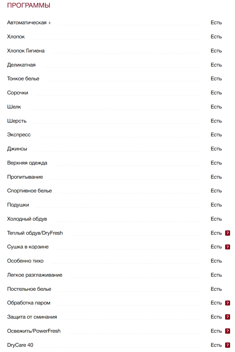Click the Шерсть program label
Image resolution: width=235 pixels, height=352 pixels.
[17, 121]
